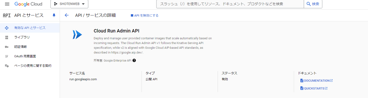Image resolution: width=368 pixels, height=98 pixels.
Task: Click the 所有者: Google Enterprise API text
Action: click(x=113, y=60)
